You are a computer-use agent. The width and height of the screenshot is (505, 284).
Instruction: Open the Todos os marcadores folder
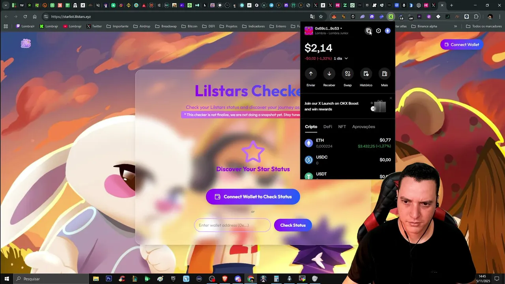click(484, 26)
